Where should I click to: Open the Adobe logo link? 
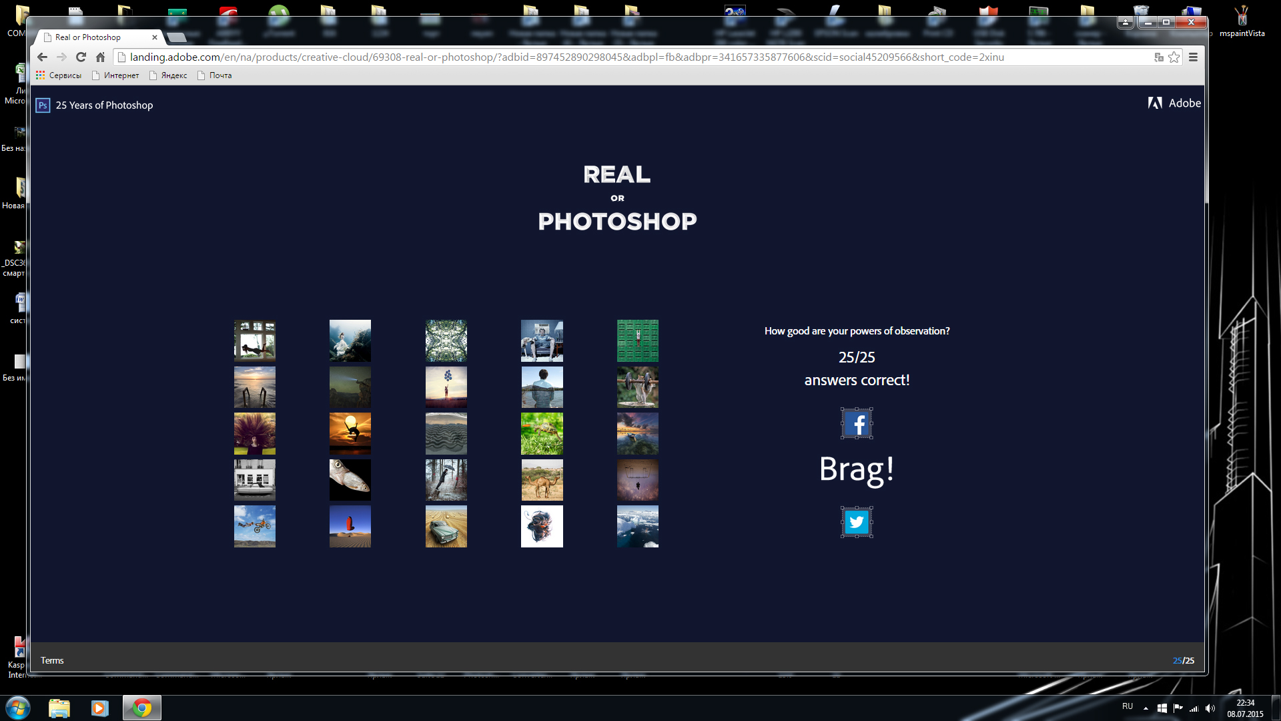[1174, 103]
